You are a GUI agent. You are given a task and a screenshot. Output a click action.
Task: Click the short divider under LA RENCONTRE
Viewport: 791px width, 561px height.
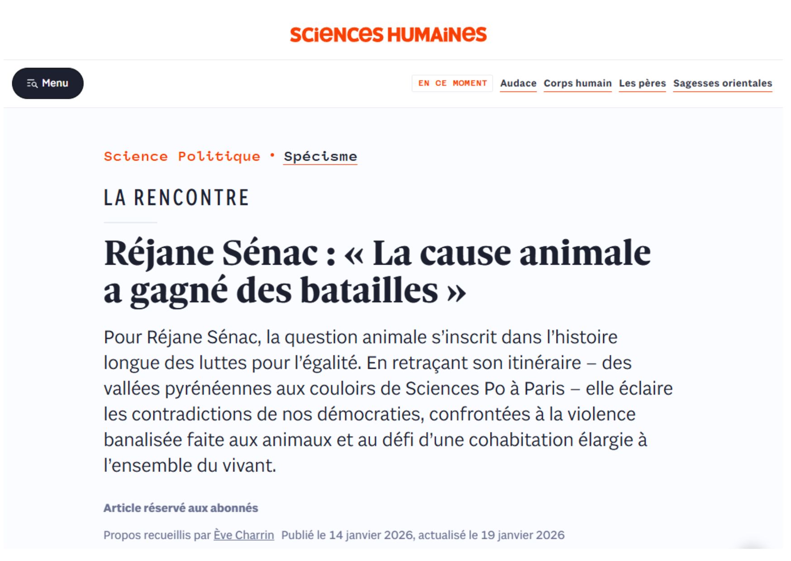tap(130, 223)
